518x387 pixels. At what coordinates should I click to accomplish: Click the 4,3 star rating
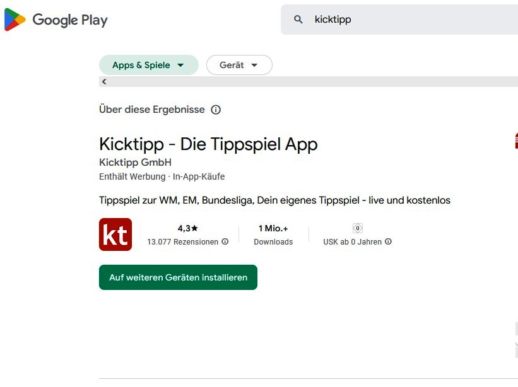(188, 228)
